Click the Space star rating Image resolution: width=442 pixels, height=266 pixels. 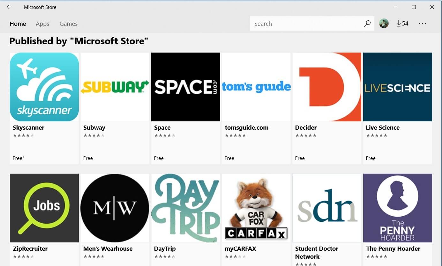coord(165,135)
